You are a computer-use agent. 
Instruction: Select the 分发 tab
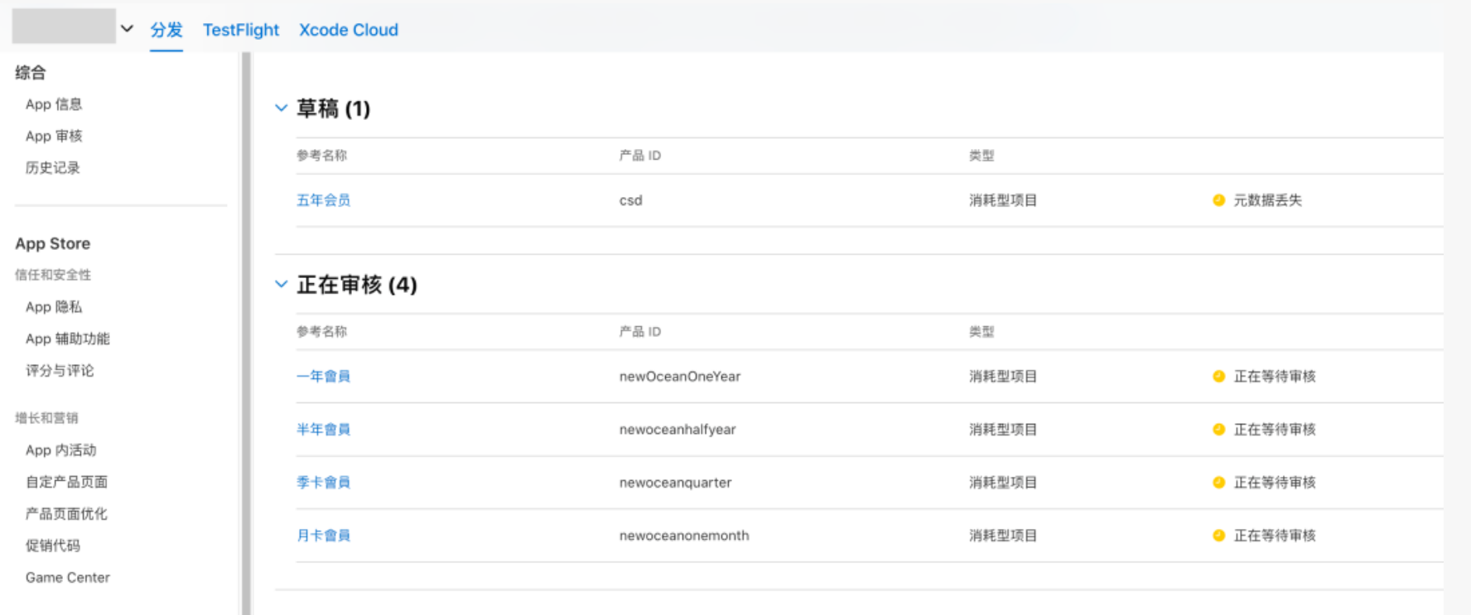(166, 30)
